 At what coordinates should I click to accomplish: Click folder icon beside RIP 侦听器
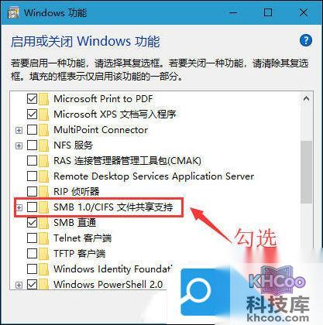click(43, 192)
